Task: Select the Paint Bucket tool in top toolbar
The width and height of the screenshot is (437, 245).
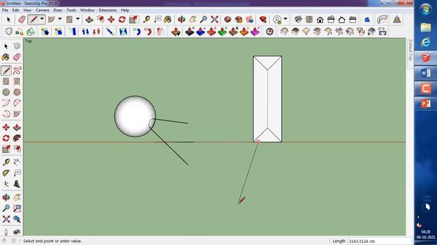Action: click(168, 20)
